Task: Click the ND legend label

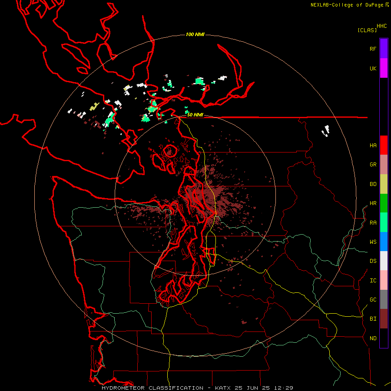Action: [x=373, y=338]
